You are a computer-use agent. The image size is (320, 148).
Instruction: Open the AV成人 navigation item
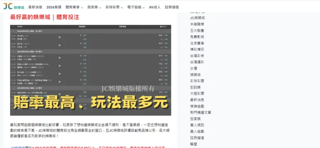[x=155, y=7]
